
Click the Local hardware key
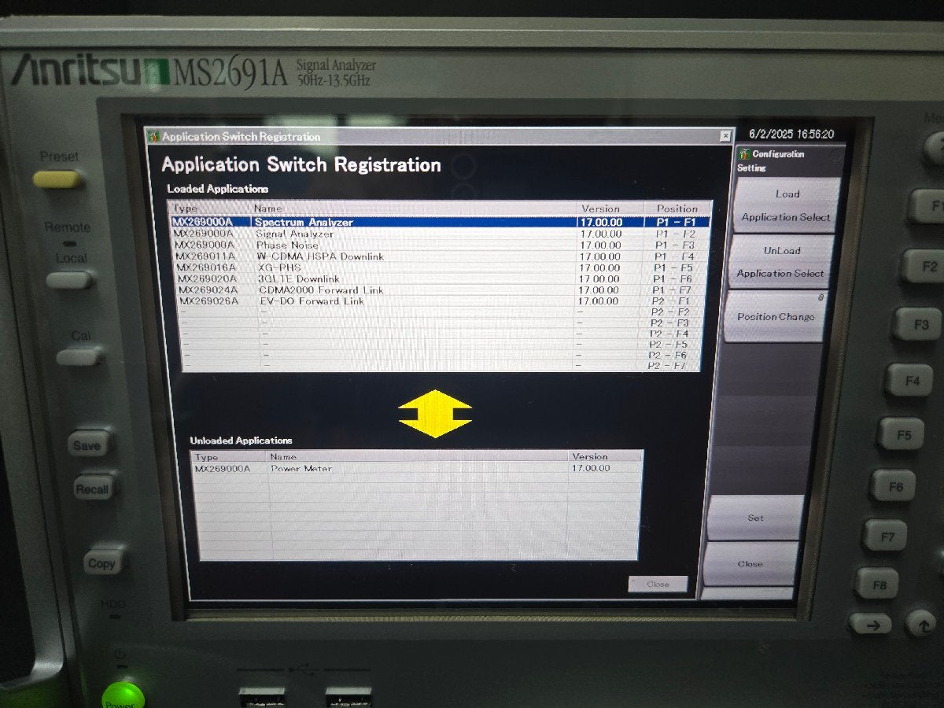(x=70, y=279)
